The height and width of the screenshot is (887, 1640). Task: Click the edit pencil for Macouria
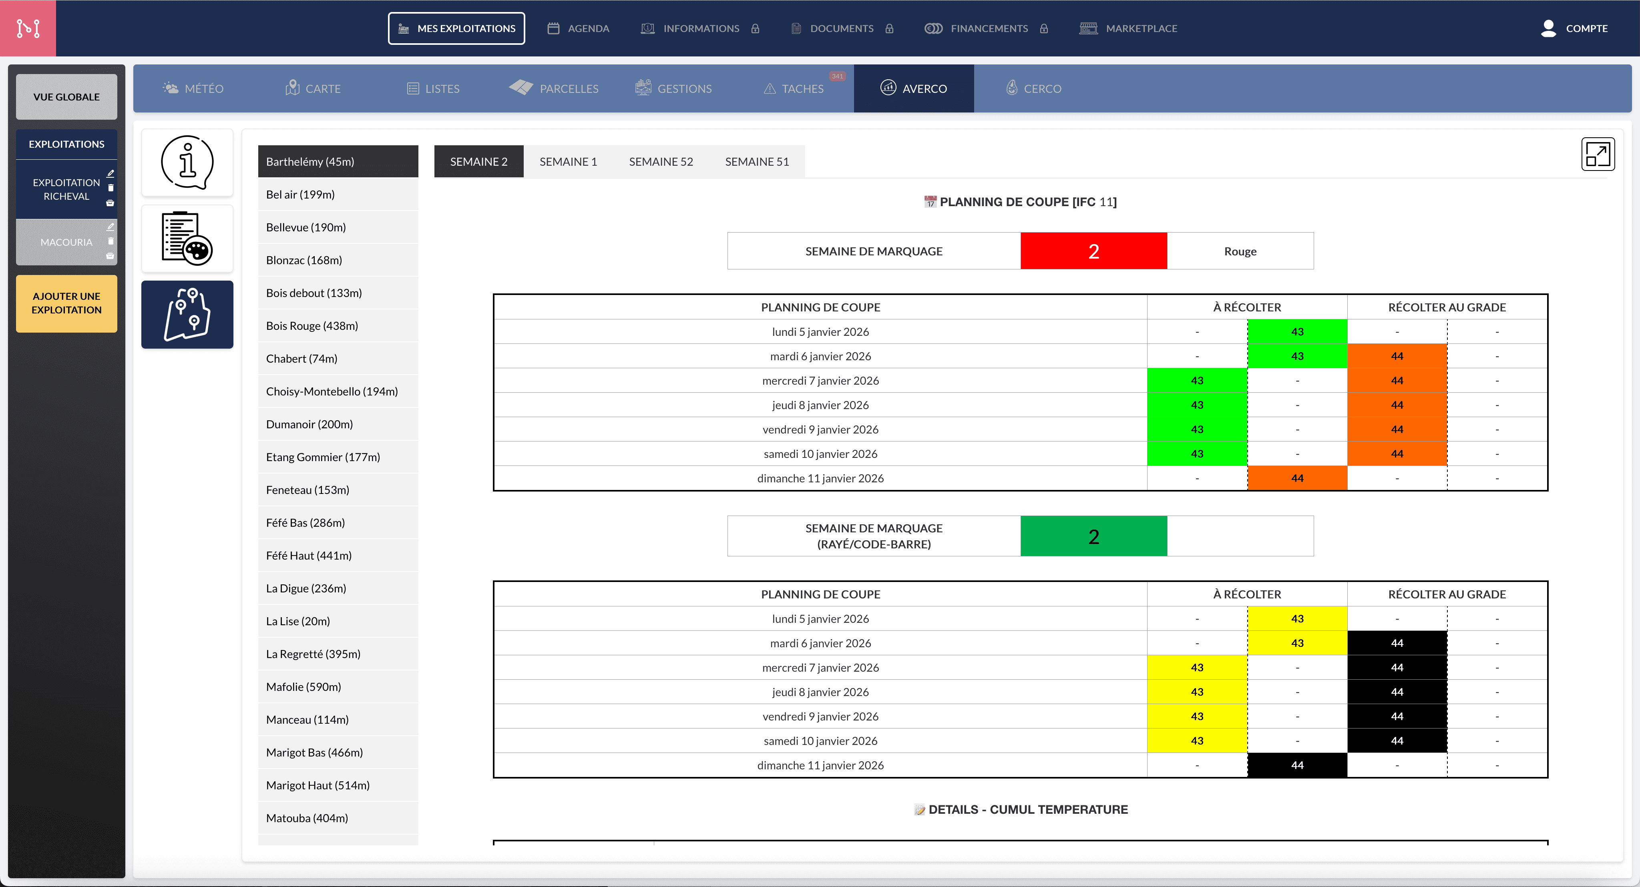[x=110, y=227]
